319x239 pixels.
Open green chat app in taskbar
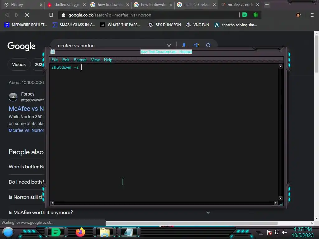56,232
